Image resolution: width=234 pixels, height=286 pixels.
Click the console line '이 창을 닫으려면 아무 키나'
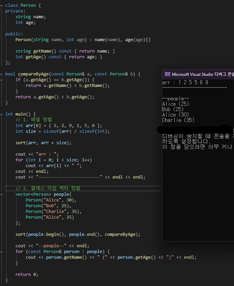click(197, 147)
